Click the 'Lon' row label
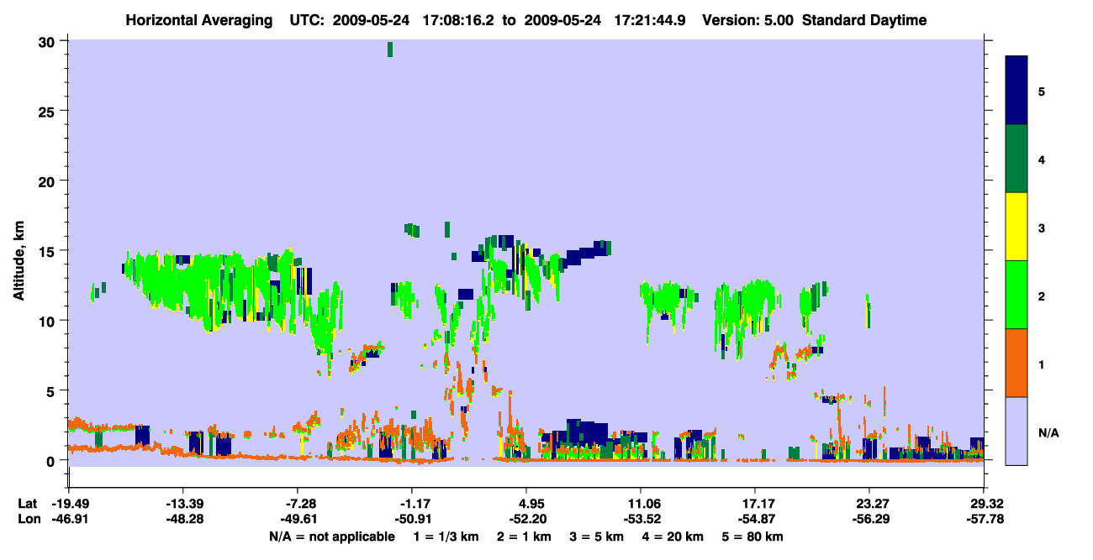 point(28,520)
